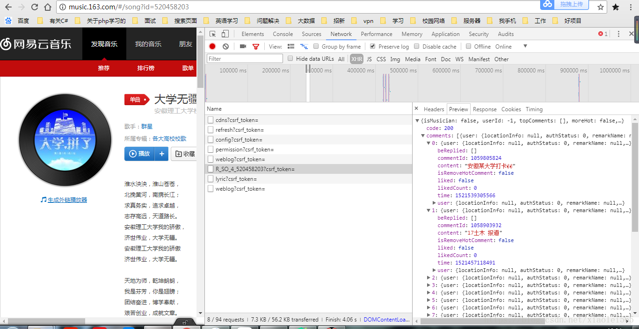Viewport: 639px width, 329px height.
Task: Stop recording network log via red record icon
Action: click(212, 46)
